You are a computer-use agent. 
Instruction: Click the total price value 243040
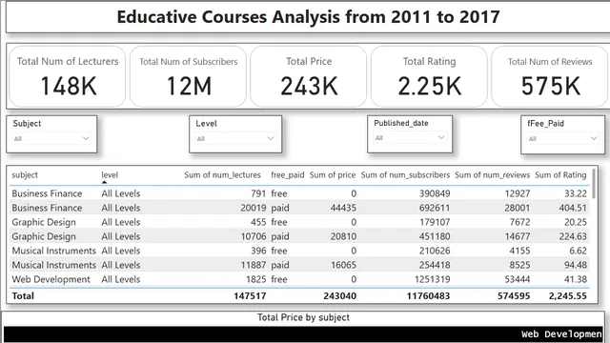click(339, 296)
